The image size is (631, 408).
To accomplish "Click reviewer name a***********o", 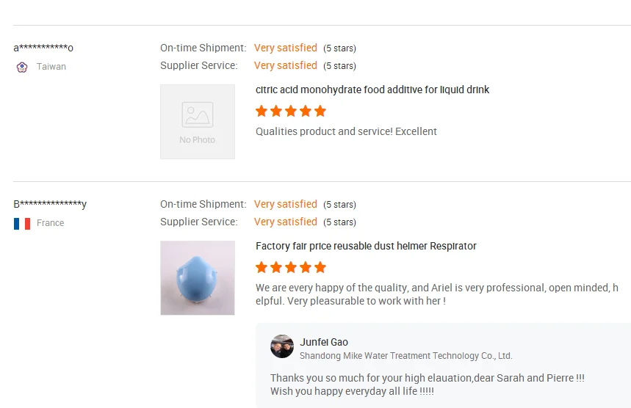I will [x=43, y=48].
